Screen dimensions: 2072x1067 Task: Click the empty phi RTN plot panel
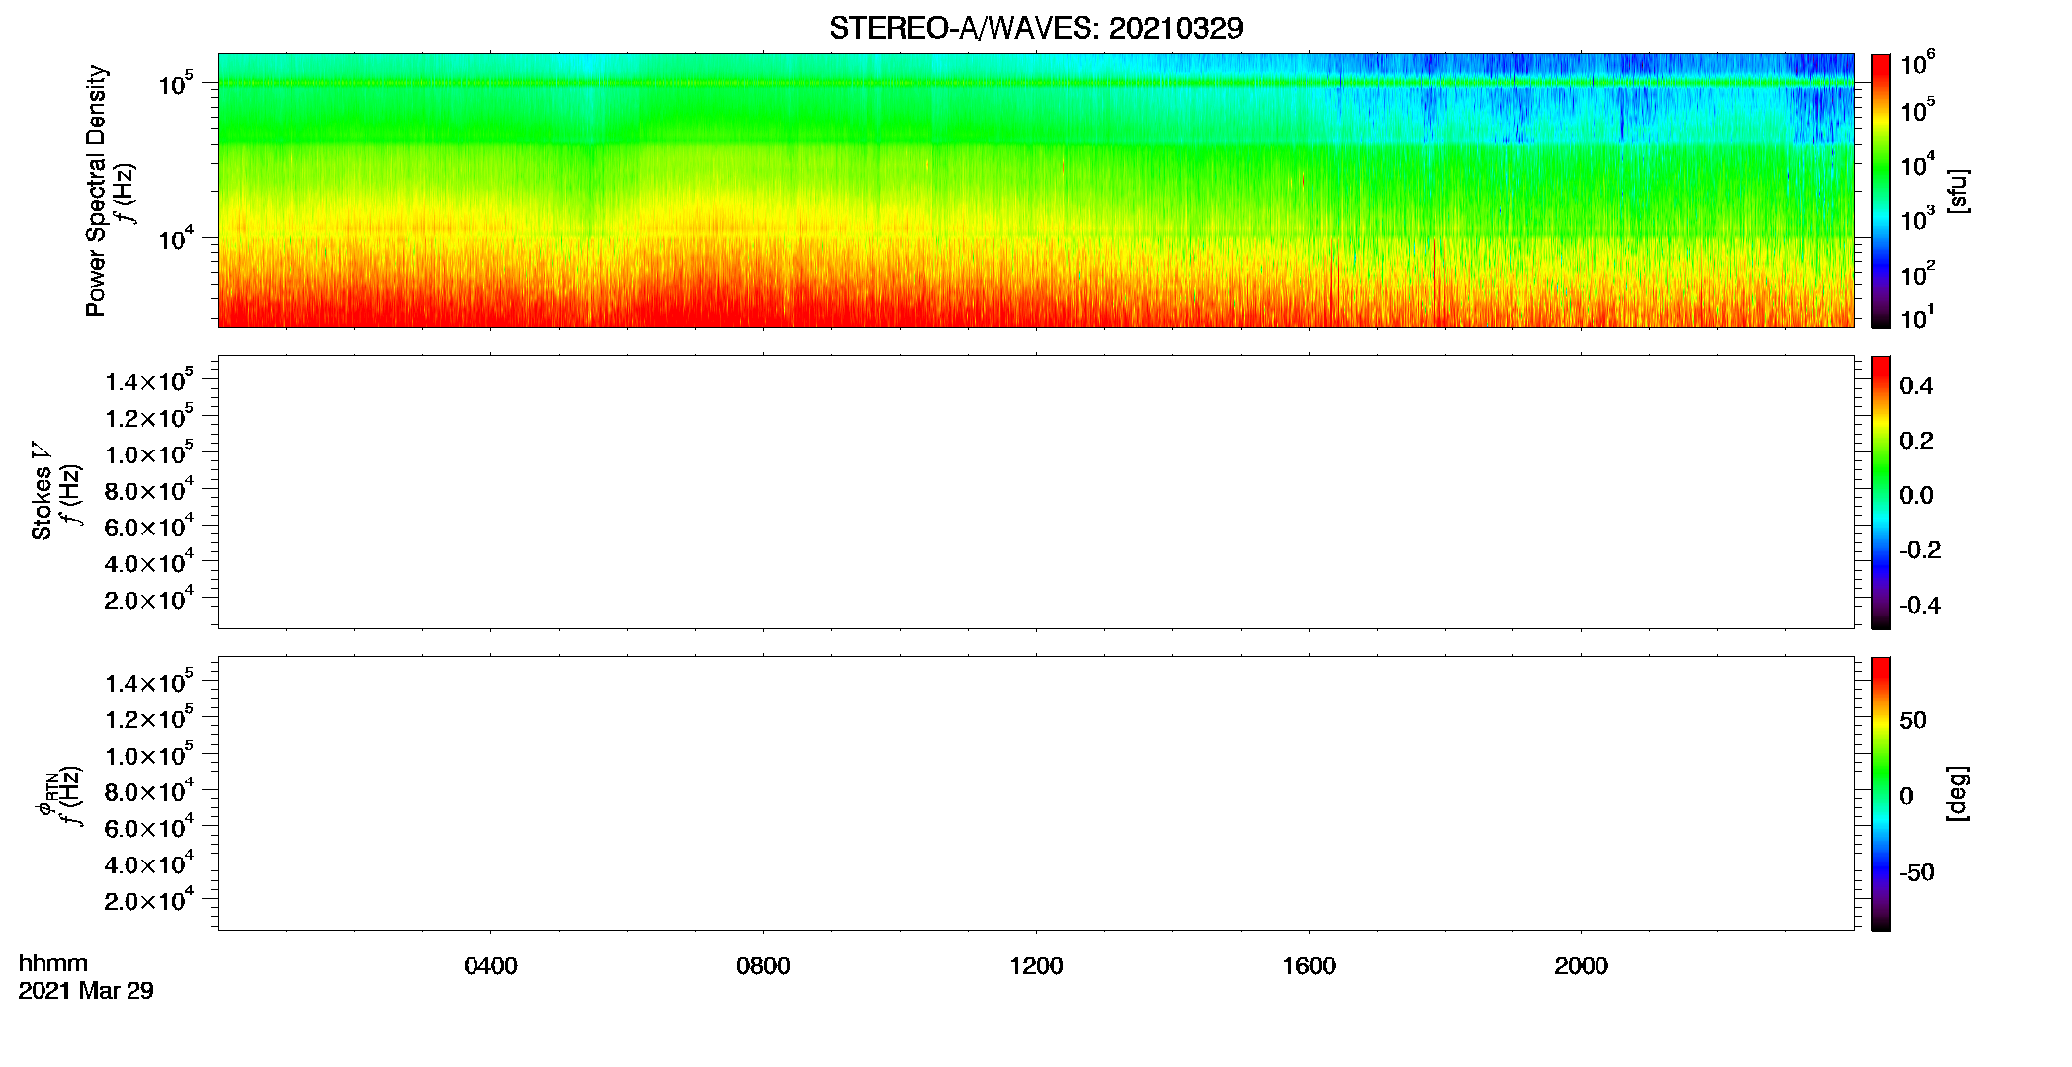[1036, 793]
